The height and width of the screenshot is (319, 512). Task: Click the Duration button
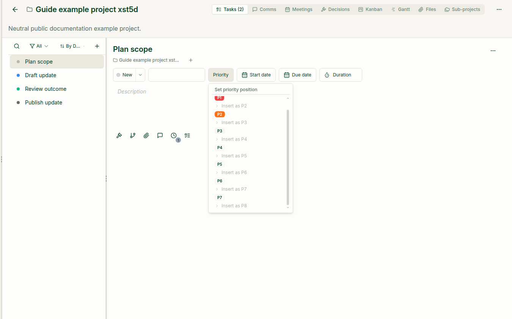pyautogui.click(x=341, y=75)
